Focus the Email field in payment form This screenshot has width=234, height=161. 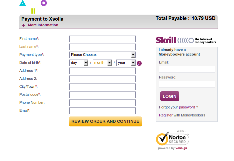pyautogui.click(x=102, y=111)
